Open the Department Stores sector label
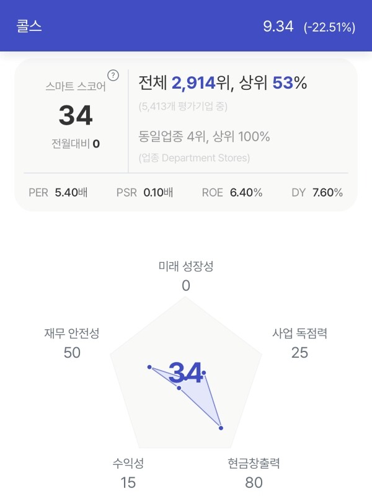Viewport: 372px width, 504px height. click(x=194, y=158)
